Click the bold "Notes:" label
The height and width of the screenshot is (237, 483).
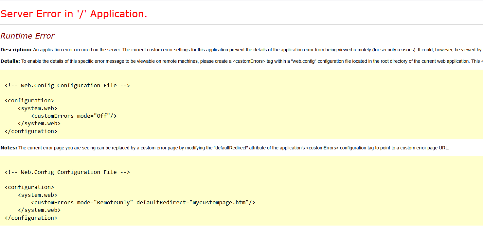[9, 148]
